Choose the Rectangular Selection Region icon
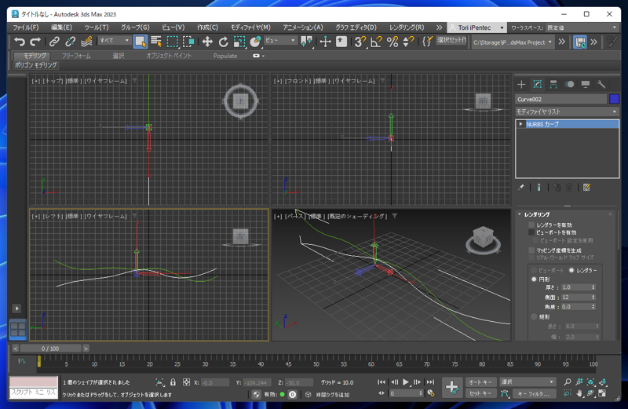Screen dimensions: 628x409 coord(173,42)
